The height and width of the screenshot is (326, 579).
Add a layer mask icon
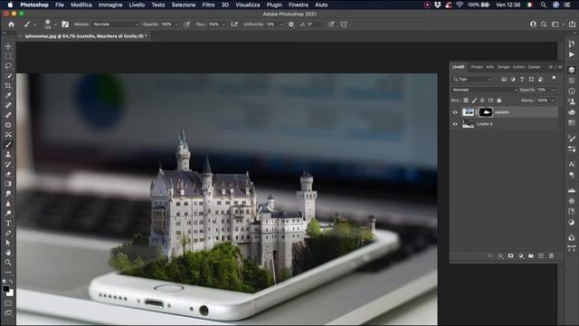(510, 255)
